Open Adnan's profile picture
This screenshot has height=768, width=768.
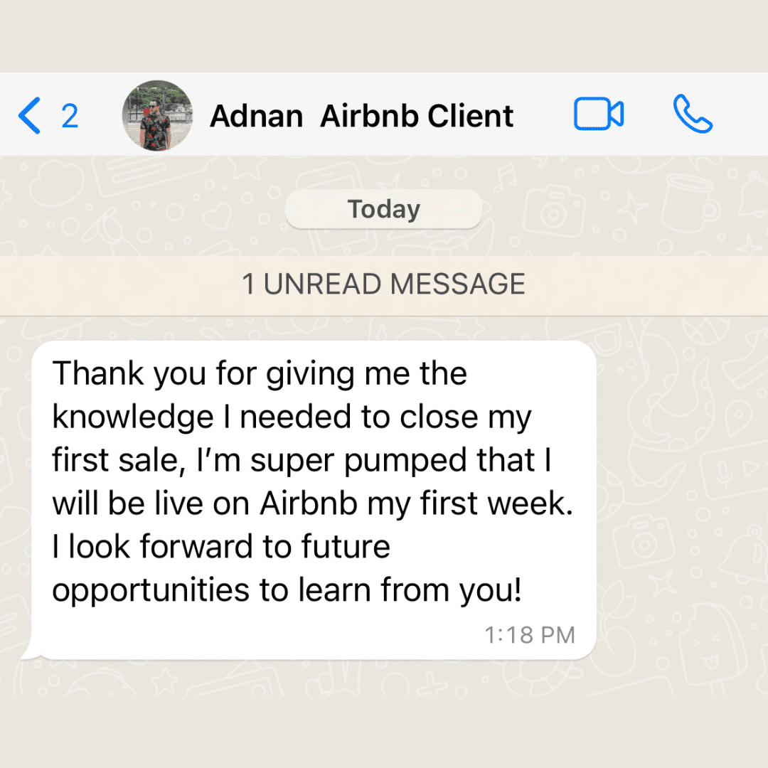[157, 116]
